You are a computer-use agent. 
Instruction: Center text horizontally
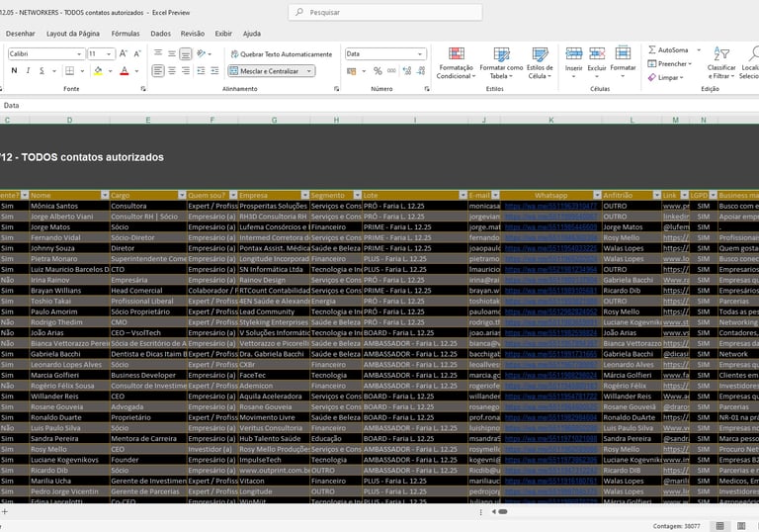coord(172,71)
